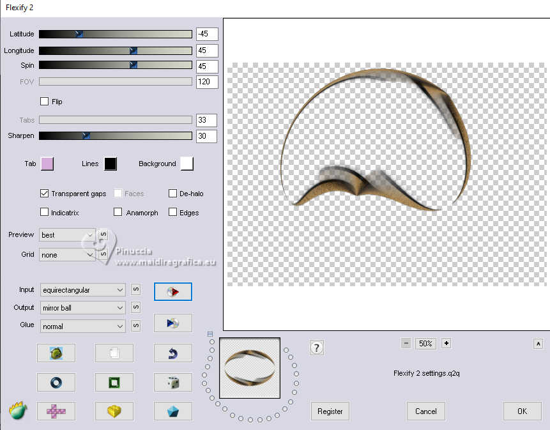Click the Cancel button
550x430 pixels.
click(426, 411)
